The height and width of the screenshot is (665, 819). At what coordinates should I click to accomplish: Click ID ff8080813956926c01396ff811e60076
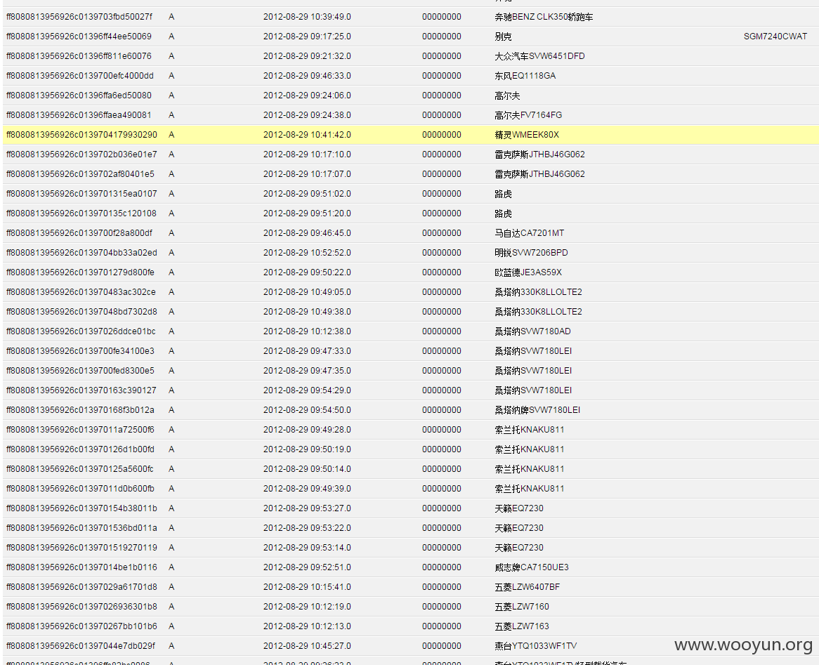point(79,56)
